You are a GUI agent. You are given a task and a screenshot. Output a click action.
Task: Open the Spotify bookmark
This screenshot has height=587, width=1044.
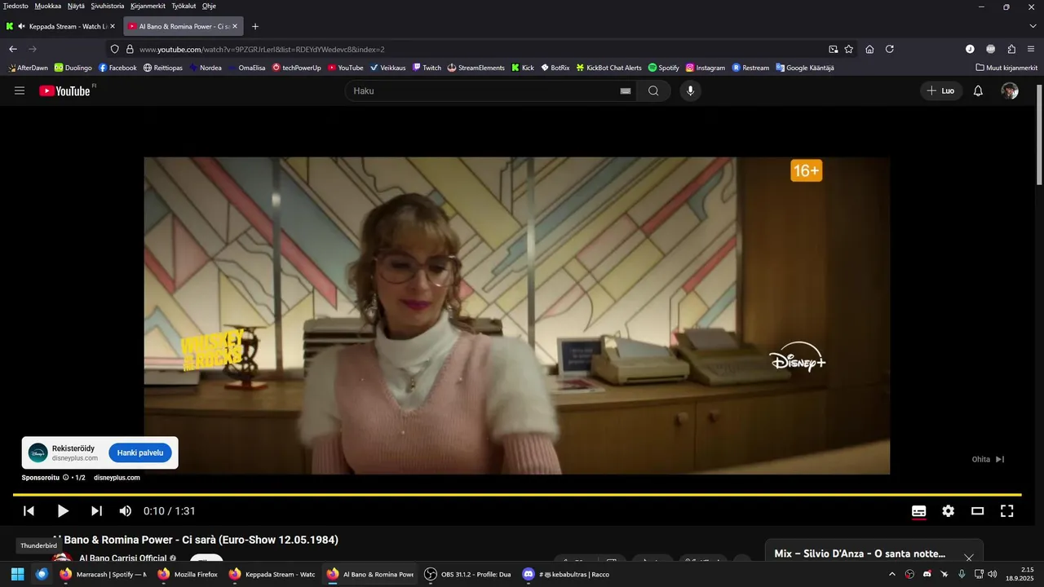[663, 68]
